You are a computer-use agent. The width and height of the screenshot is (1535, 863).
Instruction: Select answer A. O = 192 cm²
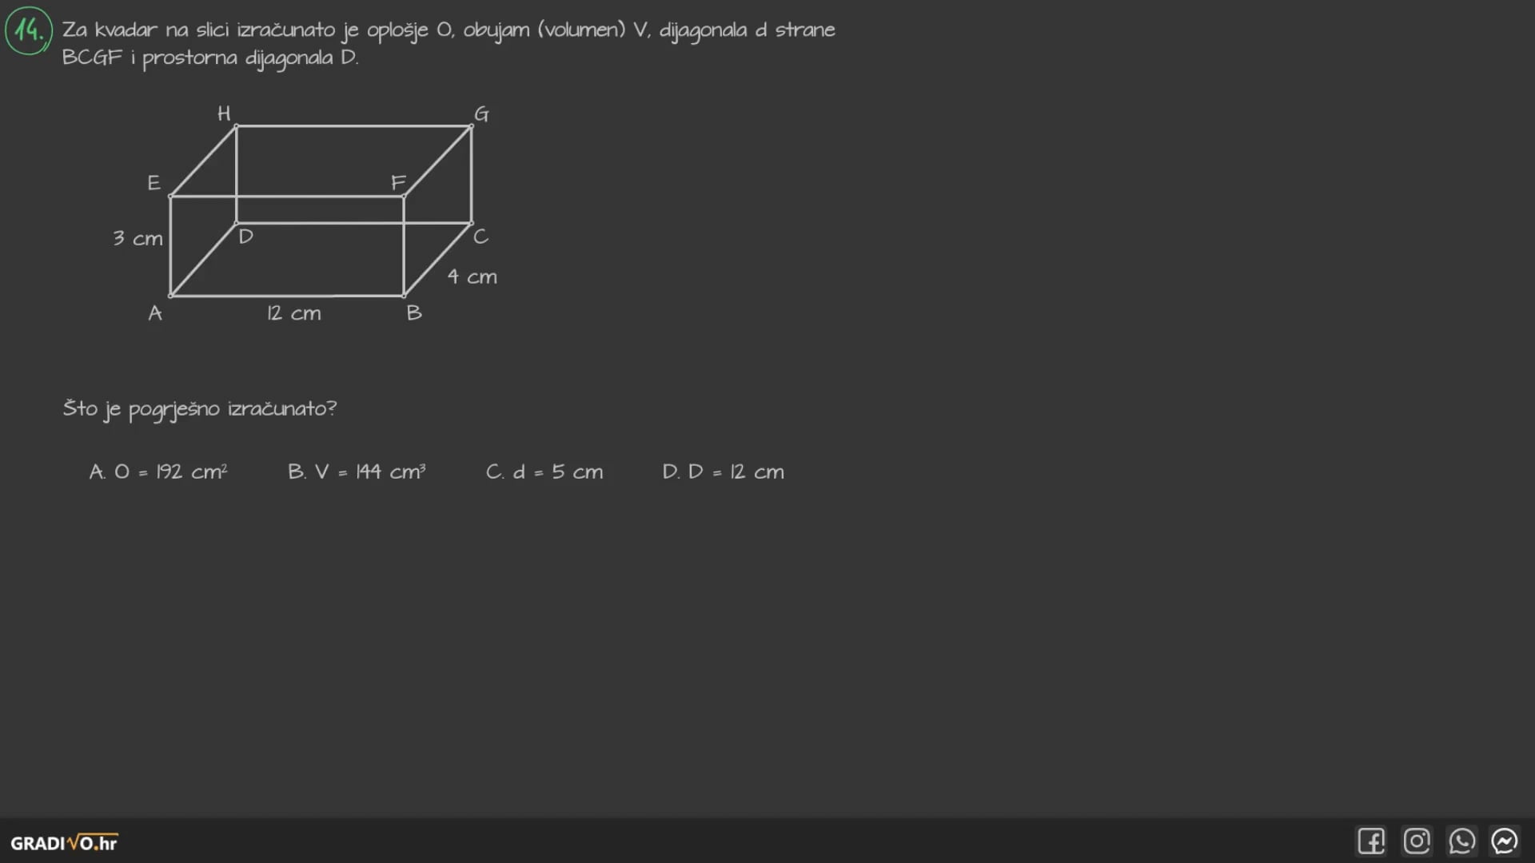[158, 472]
